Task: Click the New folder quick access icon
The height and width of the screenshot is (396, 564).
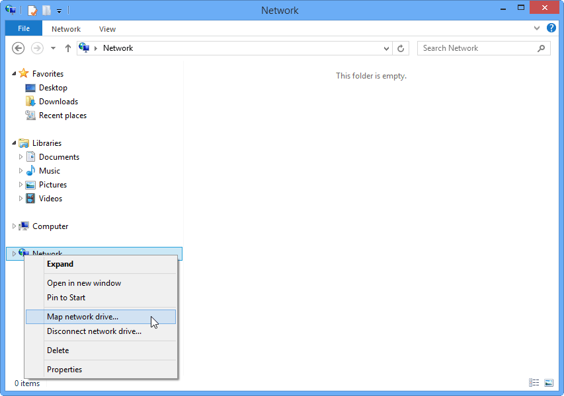Action: click(x=47, y=10)
